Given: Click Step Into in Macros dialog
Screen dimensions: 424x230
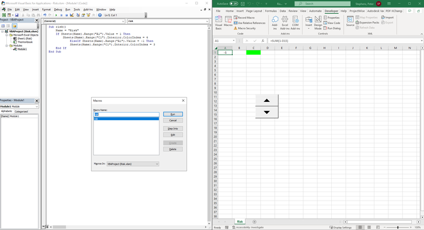Looking at the screenshot, I should point(173,128).
